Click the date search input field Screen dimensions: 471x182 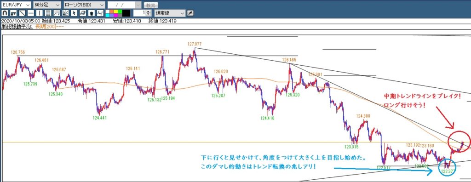(121, 5)
